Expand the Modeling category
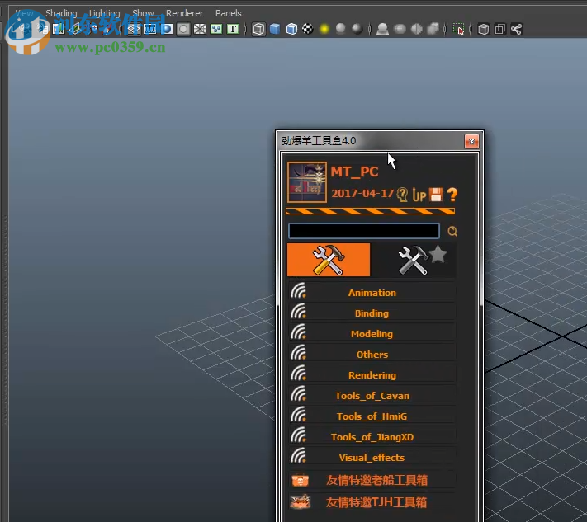The height and width of the screenshot is (522, 587). click(372, 333)
